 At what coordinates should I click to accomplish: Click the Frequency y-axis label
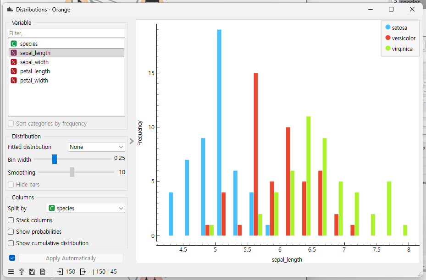(140, 133)
